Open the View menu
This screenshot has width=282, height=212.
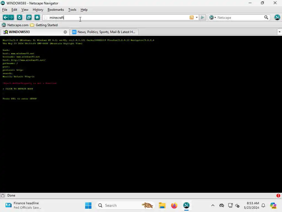tap(25, 10)
